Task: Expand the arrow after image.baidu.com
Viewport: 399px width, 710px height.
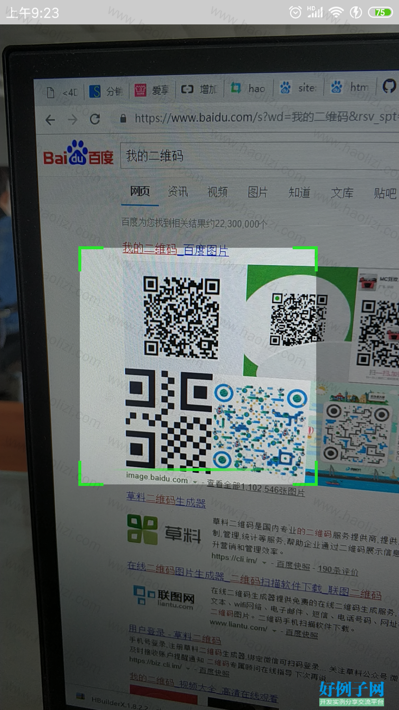Action: tap(195, 482)
